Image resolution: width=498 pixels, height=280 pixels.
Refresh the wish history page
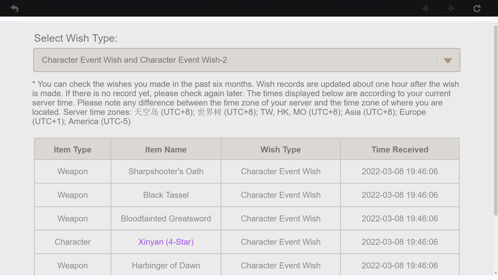[478, 8]
